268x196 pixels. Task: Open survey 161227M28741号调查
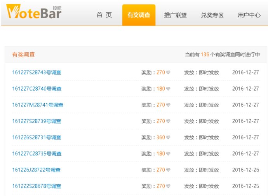coord(38,105)
